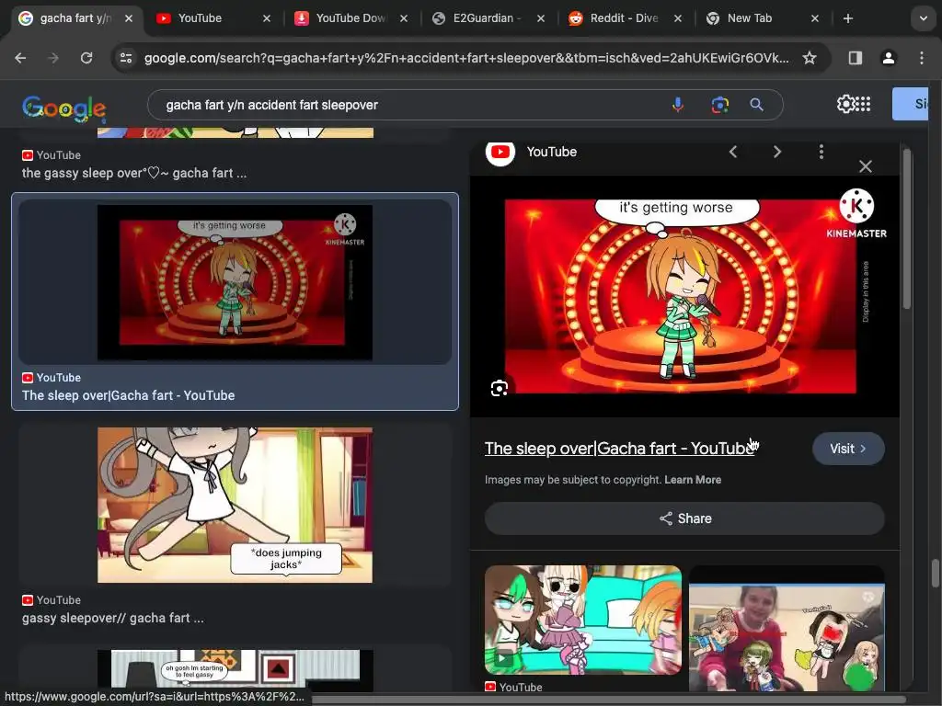Open the Learn More copyright link
The width and height of the screenshot is (942, 706).
(693, 480)
